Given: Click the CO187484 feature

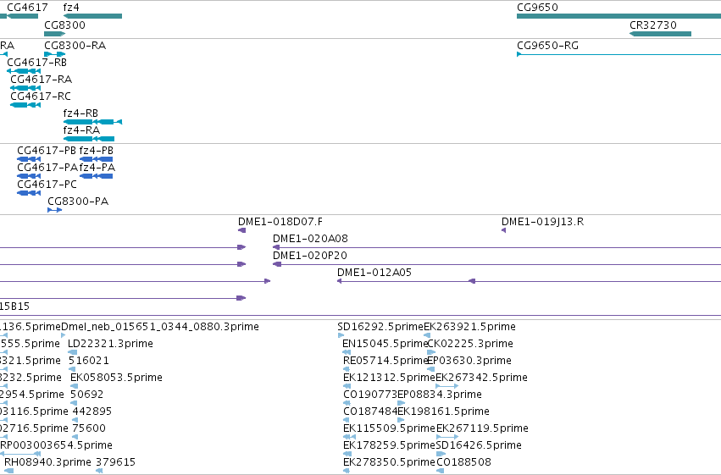Looking at the screenshot, I should click(x=347, y=420).
